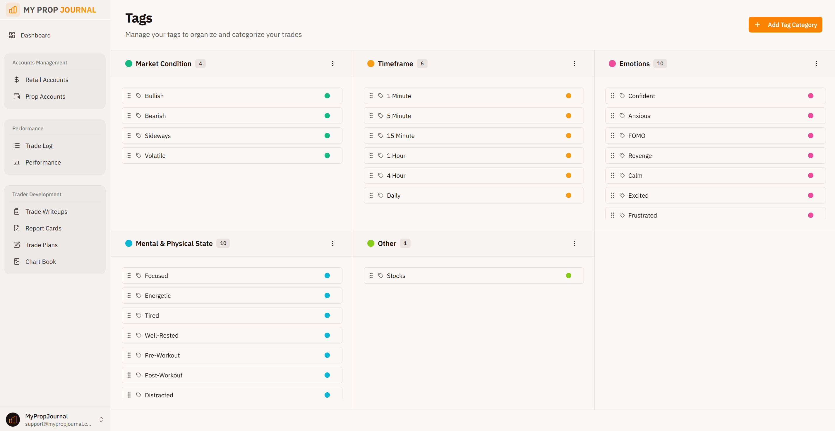Image resolution: width=835 pixels, height=431 pixels.
Task: Click the Market Condition green color dot
Action: [129, 64]
